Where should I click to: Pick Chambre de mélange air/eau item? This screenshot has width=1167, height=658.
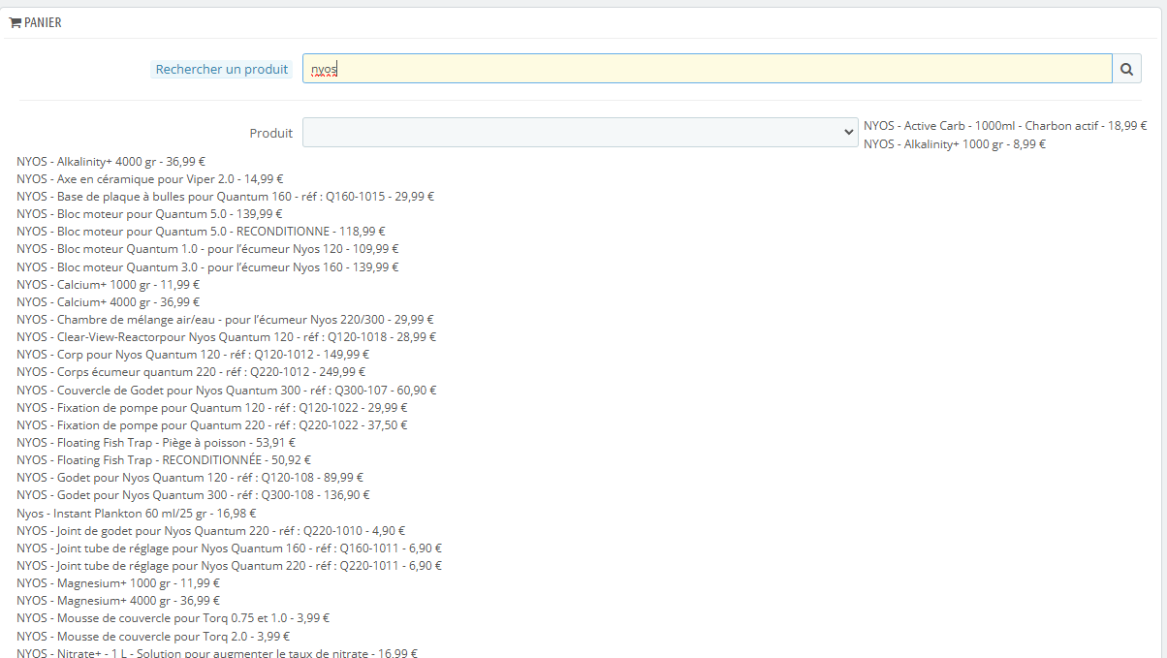pos(225,320)
